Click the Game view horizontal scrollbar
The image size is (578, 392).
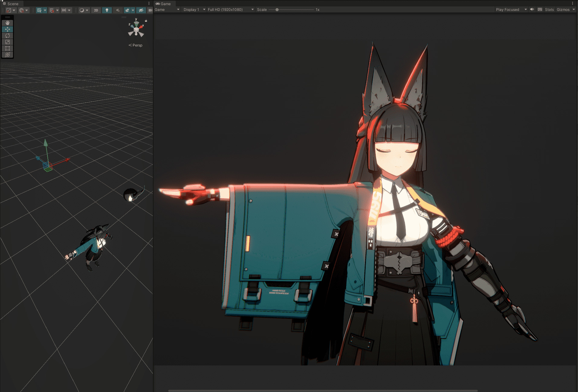323,390
